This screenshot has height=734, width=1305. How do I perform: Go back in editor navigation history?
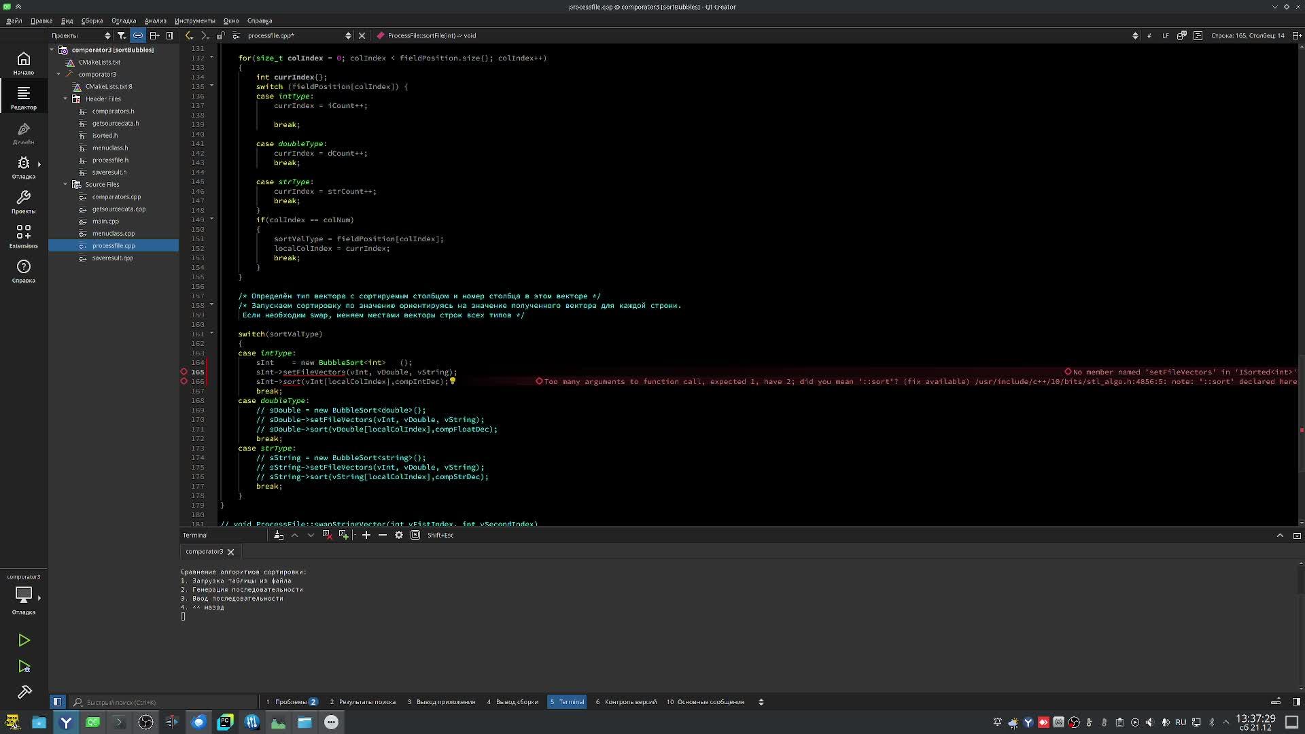pos(189,35)
